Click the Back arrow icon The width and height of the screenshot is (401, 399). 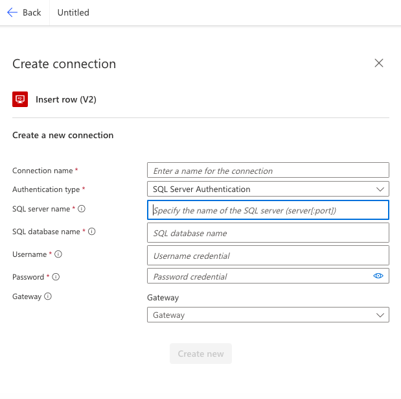[x=12, y=12]
